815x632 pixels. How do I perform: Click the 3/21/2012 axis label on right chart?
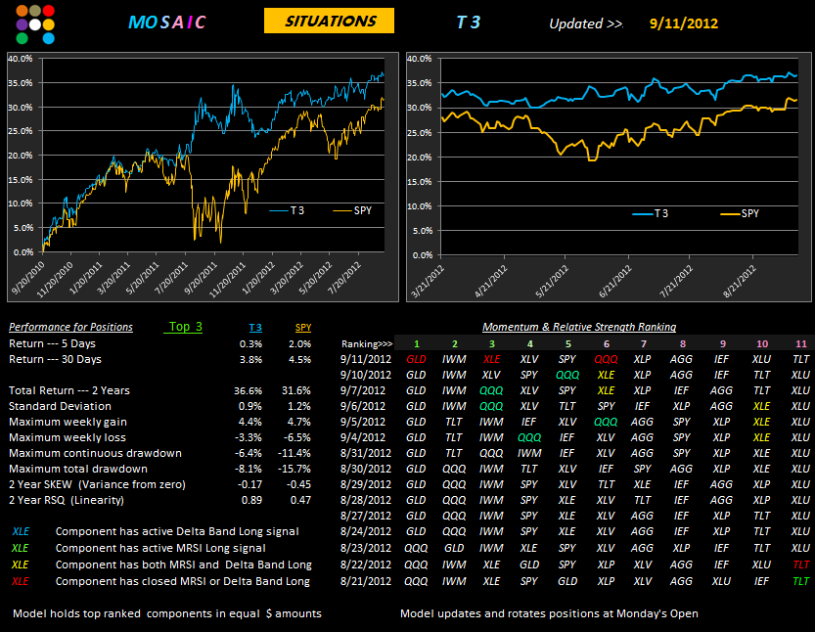[428, 281]
